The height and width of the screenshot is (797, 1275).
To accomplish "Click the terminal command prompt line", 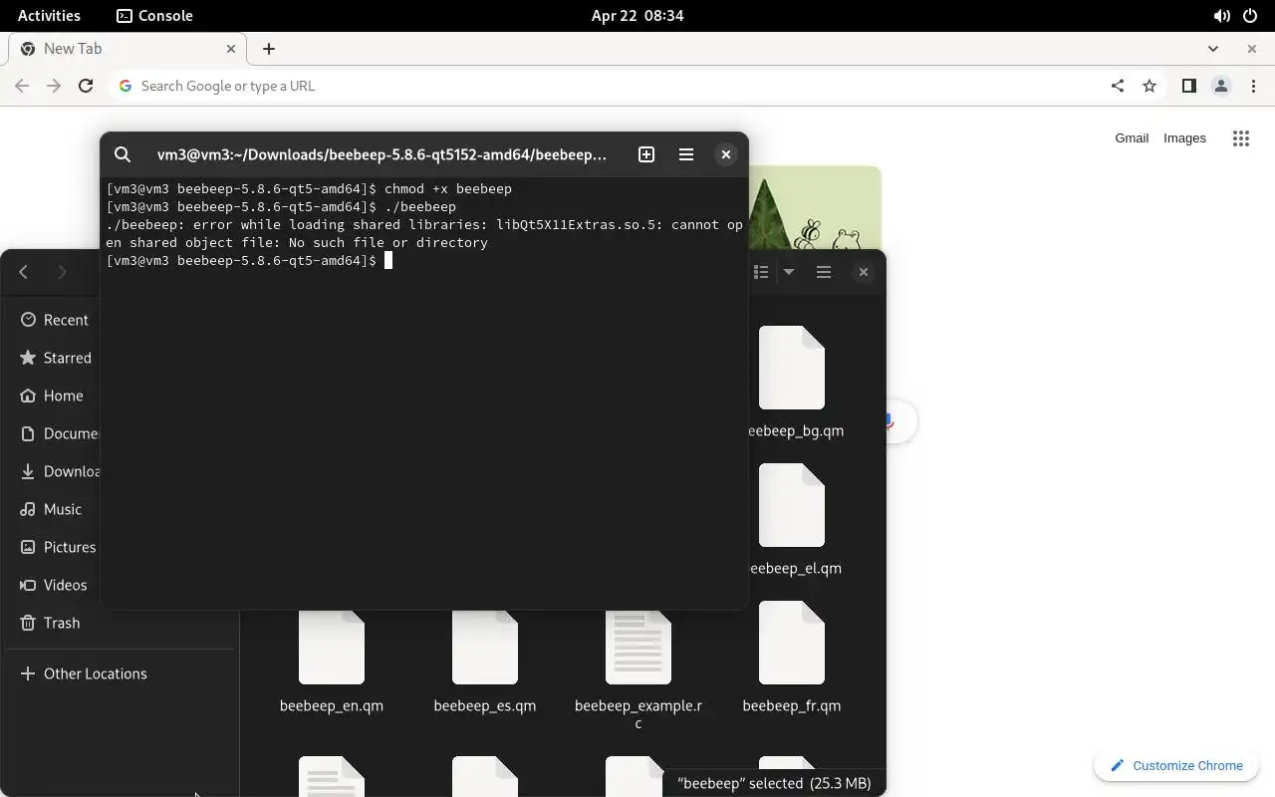I will (x=249, y=260).
